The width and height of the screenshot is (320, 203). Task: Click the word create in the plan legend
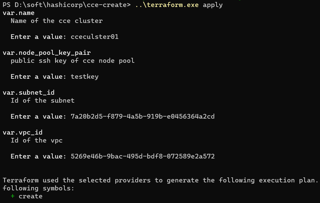pyautogui.click(x=30, y=196)
